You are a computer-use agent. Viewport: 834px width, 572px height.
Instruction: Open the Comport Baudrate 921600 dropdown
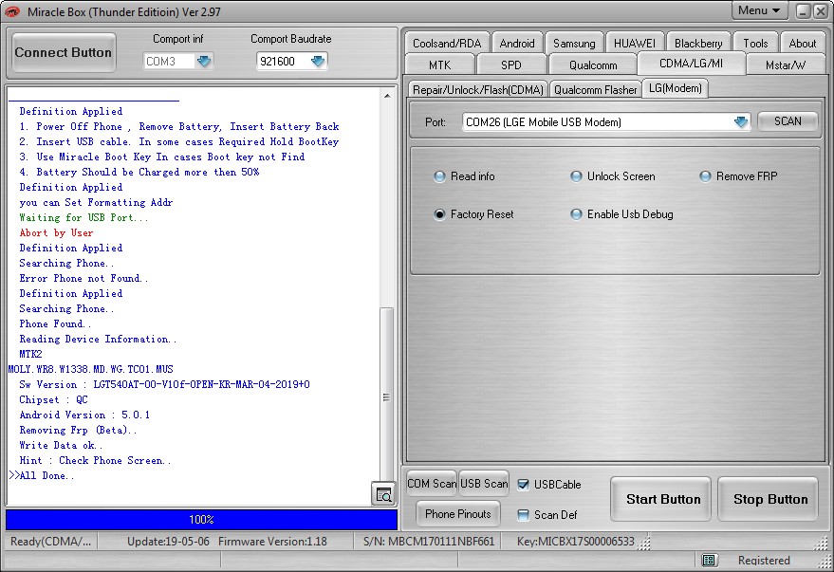(318, 61)
